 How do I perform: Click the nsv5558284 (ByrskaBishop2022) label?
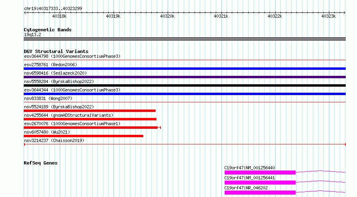point(59,81)
